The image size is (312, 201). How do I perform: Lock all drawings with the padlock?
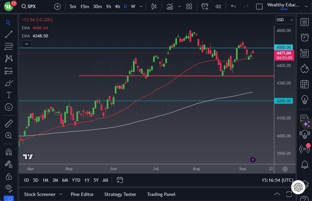click(8, 176)
